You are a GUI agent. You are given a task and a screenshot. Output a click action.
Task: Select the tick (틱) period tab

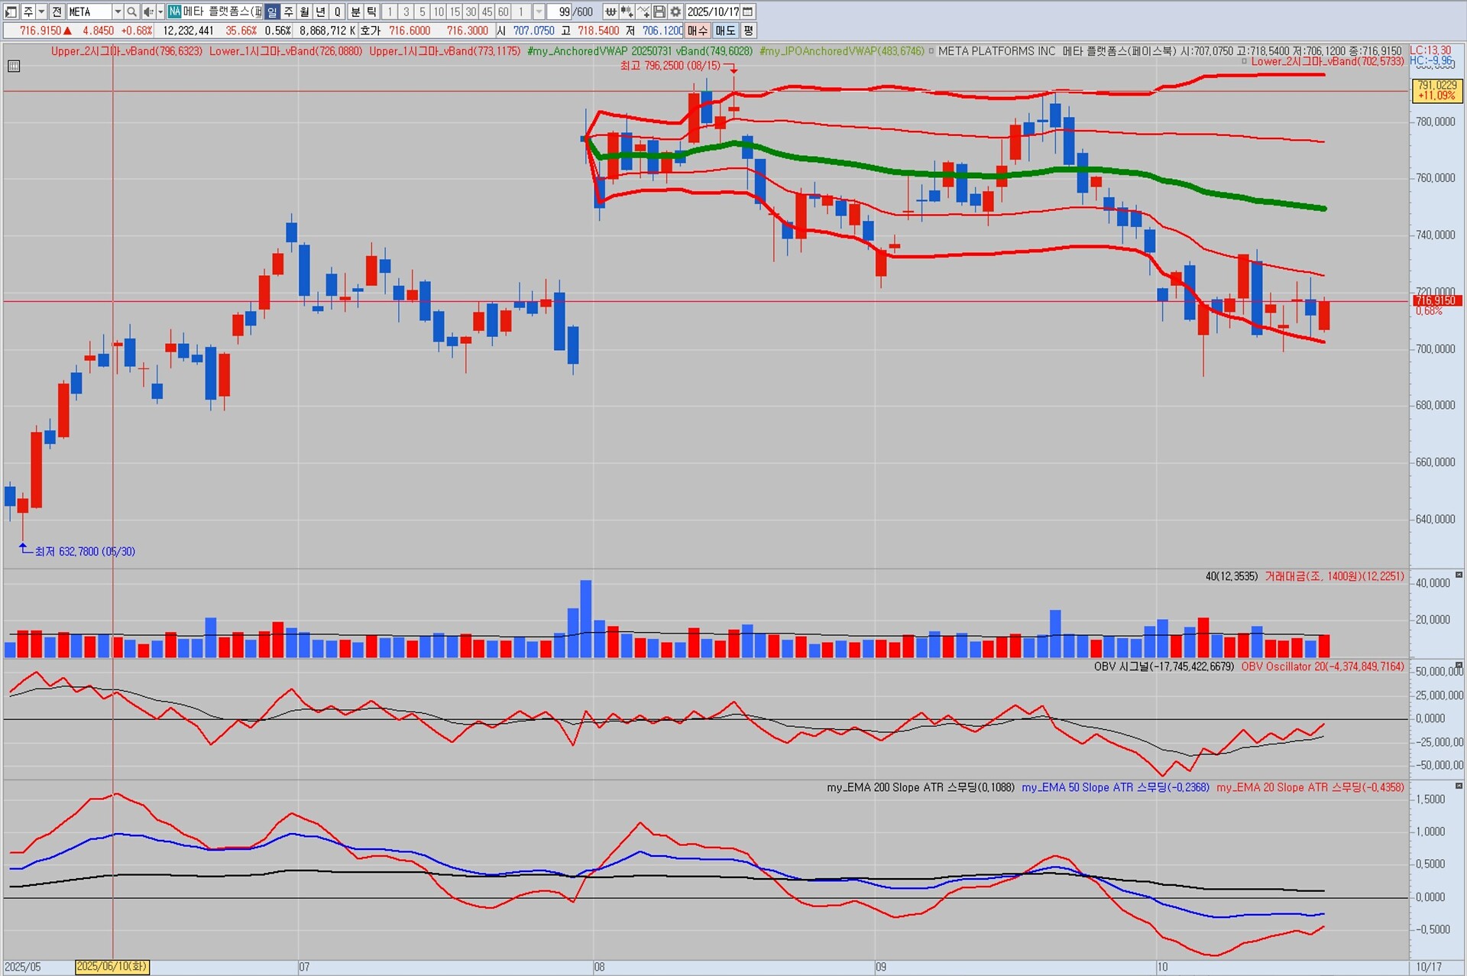(x=371, y=11)
